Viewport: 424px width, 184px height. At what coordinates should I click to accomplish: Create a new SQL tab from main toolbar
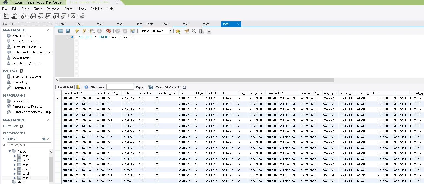pyautogui.click(x=6, y=16)
